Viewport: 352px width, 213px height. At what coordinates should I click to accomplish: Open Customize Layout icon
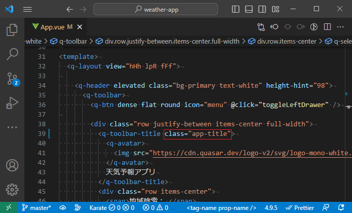[275, 9]
